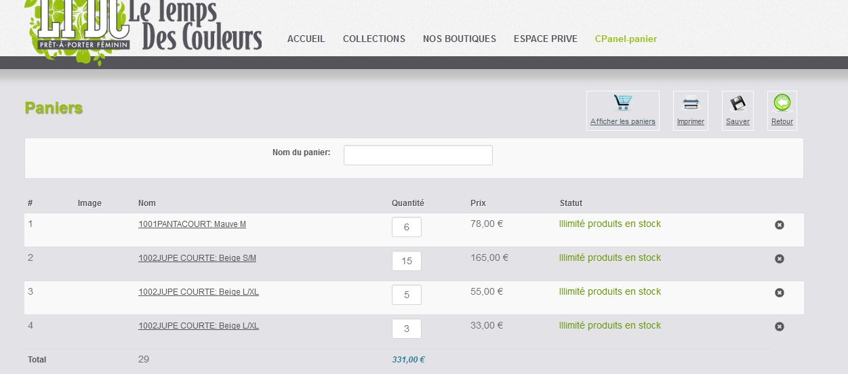Open product link 1001PANTACOURT: Mauve M
Viewport: 848px width, 374px height.
point(193,224)
